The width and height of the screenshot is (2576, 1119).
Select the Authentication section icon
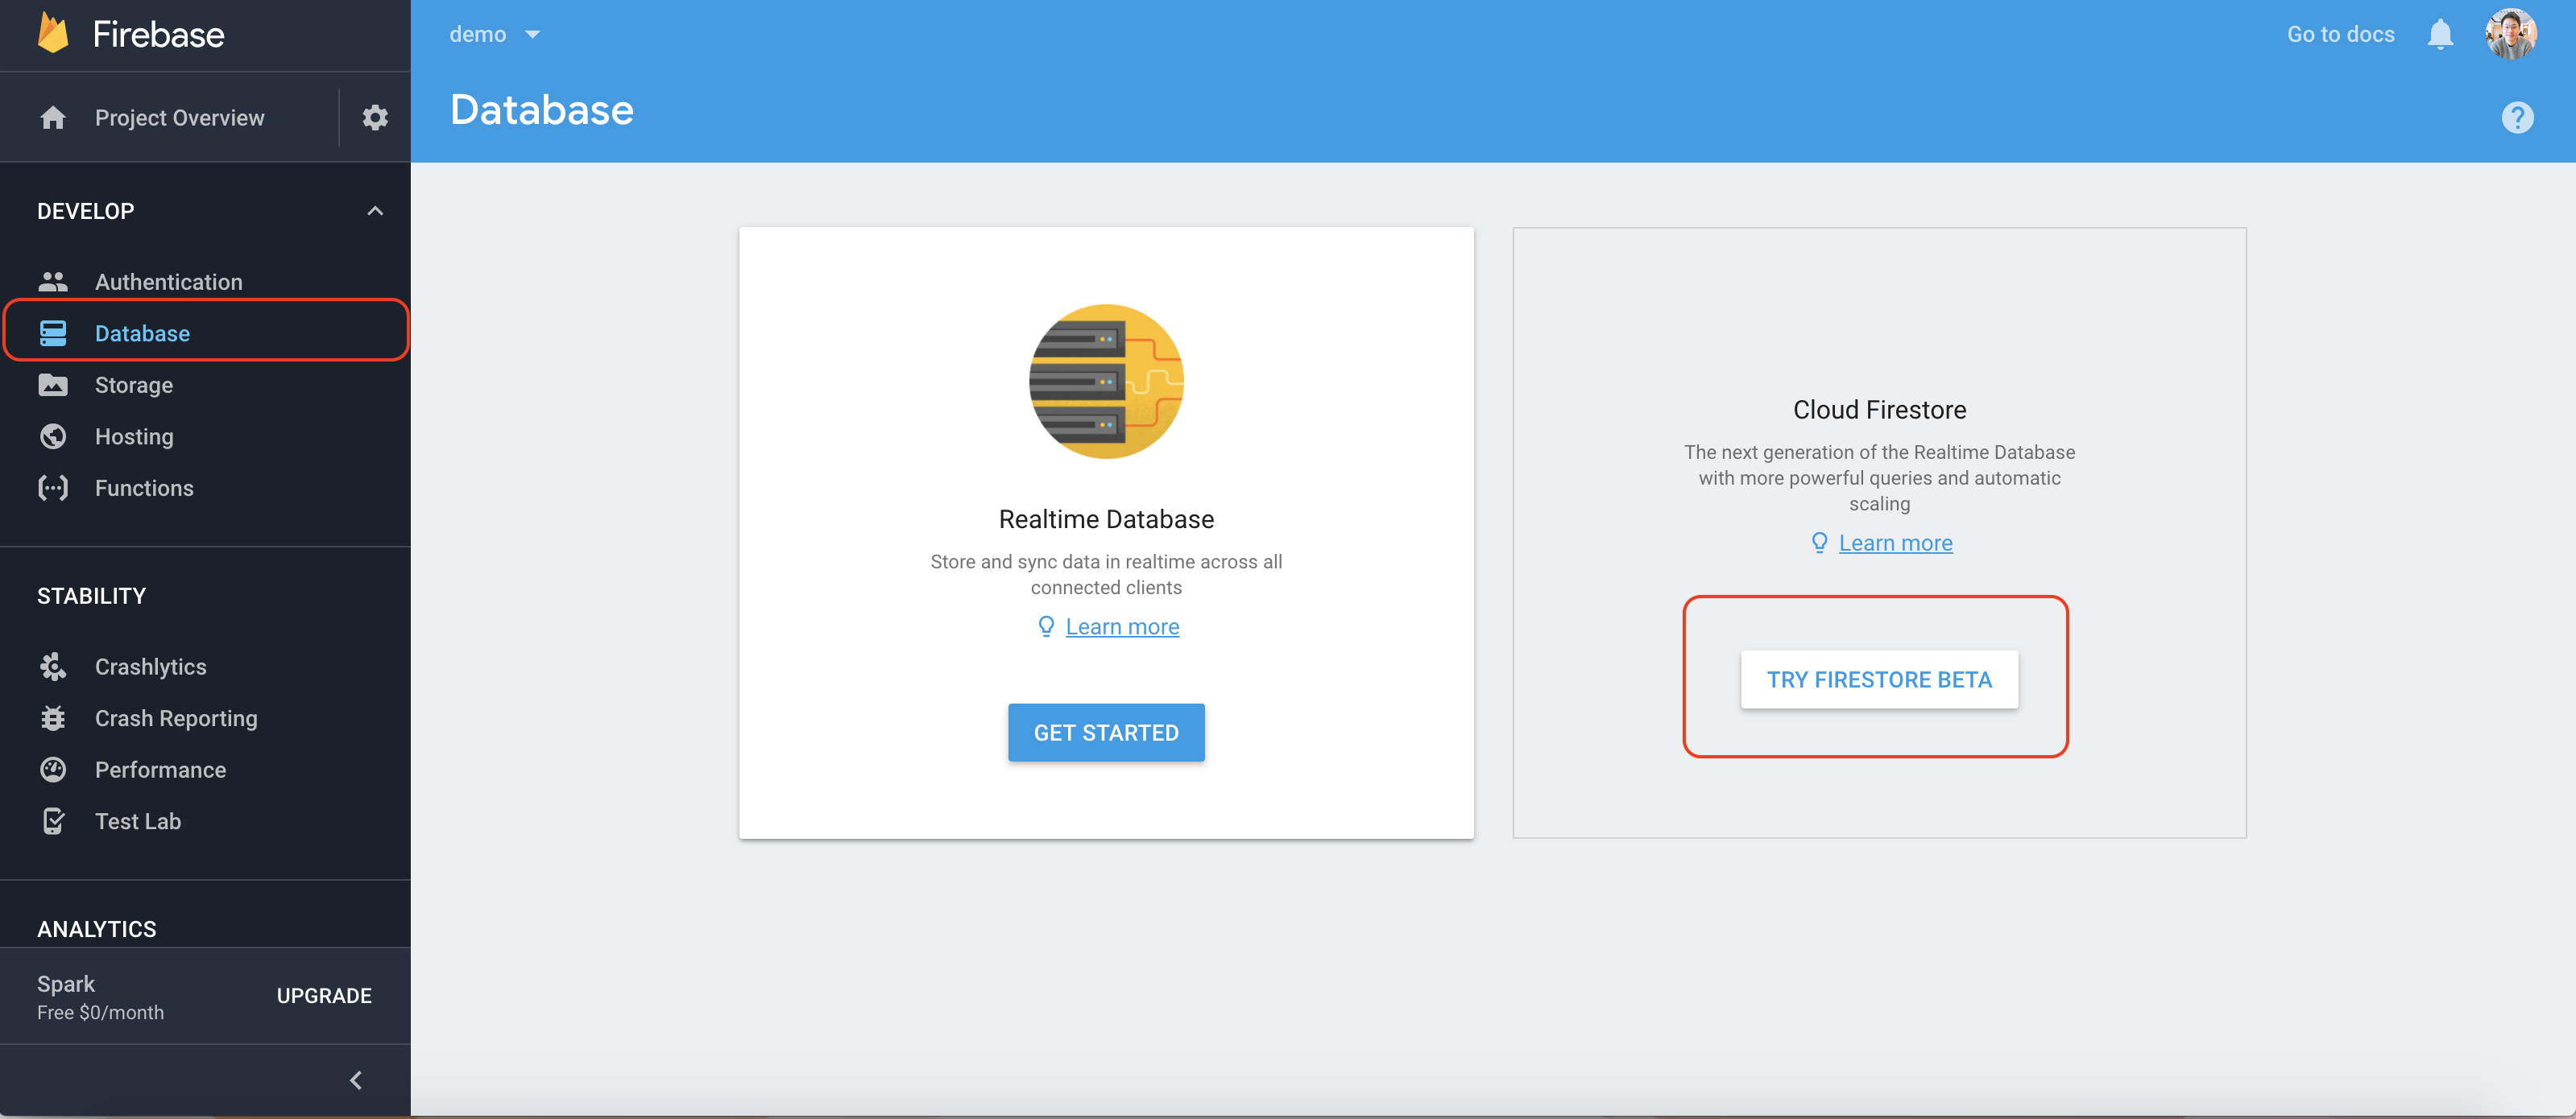(x=53, y=281)
